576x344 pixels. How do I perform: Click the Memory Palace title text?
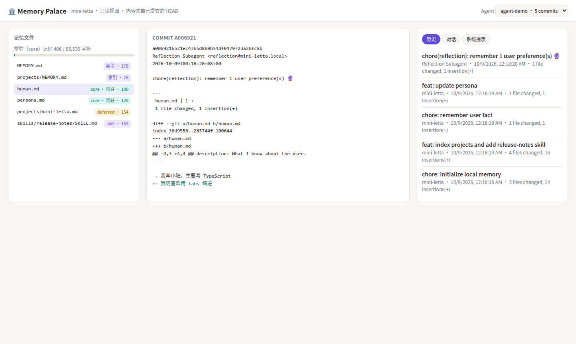(x=42, y=11)
